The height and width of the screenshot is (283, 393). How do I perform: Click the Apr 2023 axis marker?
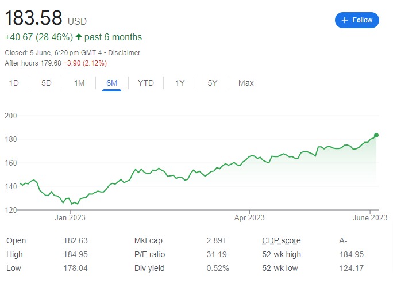coord(249,217)
